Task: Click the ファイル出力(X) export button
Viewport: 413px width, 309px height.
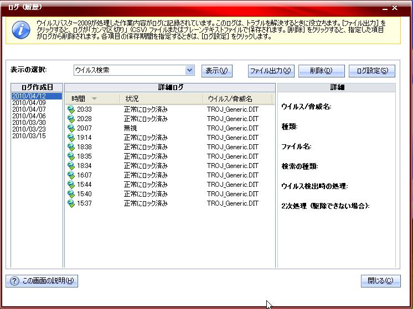Action: click(x=271, y=71)
